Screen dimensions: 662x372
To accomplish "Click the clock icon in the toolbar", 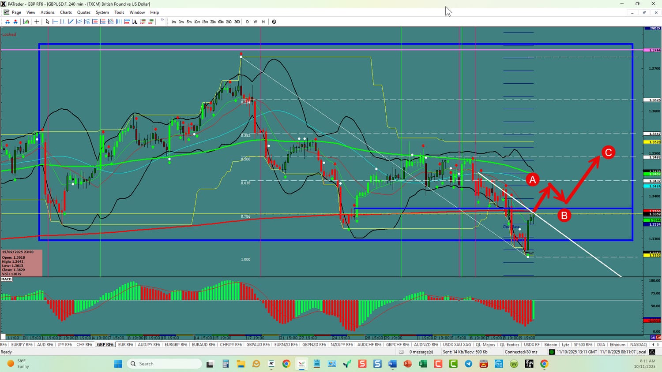I will pyautogui.click(x=274, y=22).
